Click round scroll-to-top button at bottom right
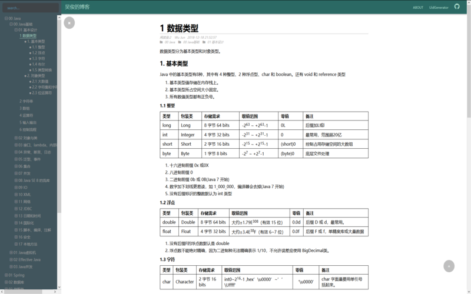The height and width of the screenshot is (294, 471). click(449, 266)
